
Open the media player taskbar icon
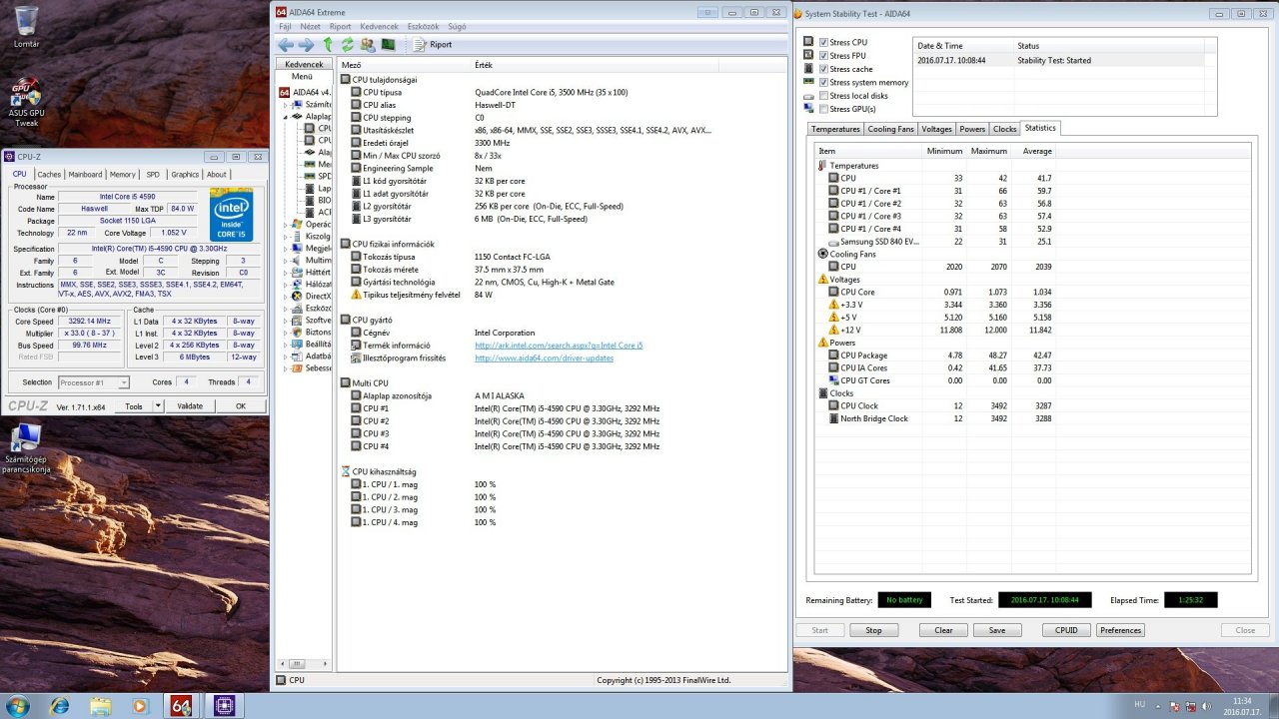coord(139,706)
